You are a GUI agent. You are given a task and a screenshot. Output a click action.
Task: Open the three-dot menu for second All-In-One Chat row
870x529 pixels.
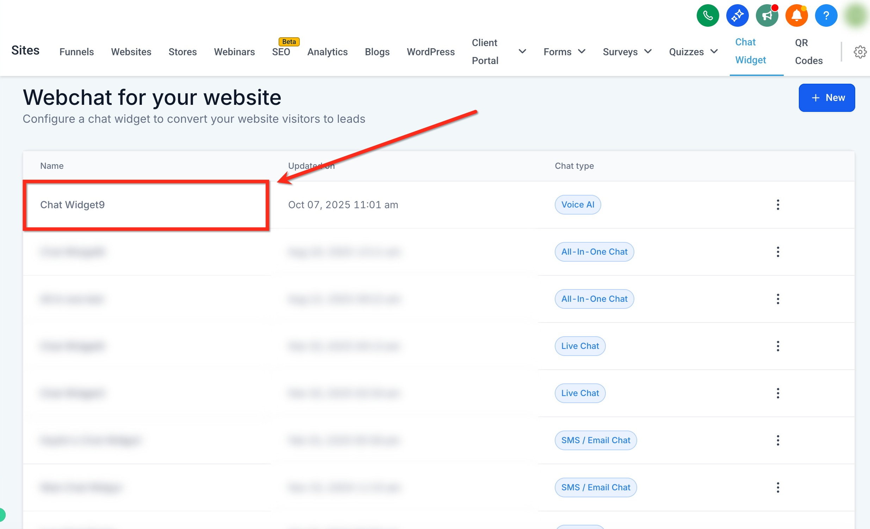coord(778,299)
